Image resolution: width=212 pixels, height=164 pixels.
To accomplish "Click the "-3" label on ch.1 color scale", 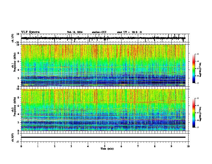I will point(197,54).
